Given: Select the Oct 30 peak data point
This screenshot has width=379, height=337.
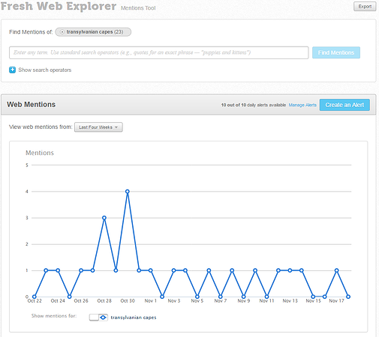Looking at the screenshot, I should pyautogui.click(x=128, y=192).
